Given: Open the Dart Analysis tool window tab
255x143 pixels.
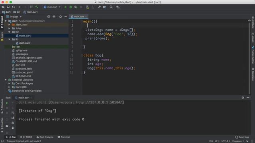Looking at the screenshot, I should (45, 137).
